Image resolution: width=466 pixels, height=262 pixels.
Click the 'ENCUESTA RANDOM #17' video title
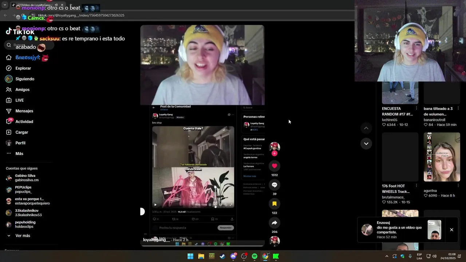pyautogui.click(x=397, y=111)
